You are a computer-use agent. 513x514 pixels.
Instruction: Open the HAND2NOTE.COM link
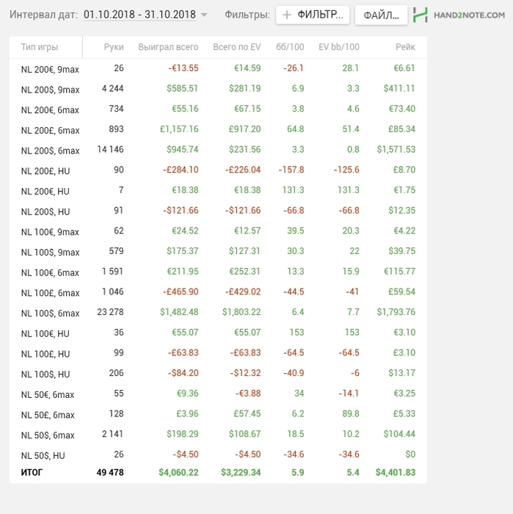(471, 15)
